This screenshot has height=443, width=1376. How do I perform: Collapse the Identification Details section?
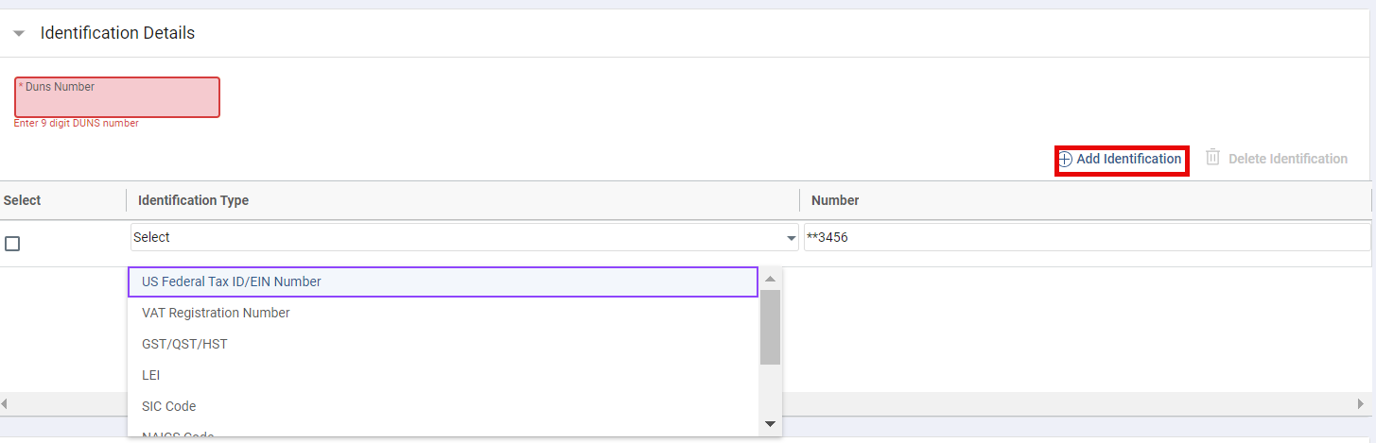(19, 33)
